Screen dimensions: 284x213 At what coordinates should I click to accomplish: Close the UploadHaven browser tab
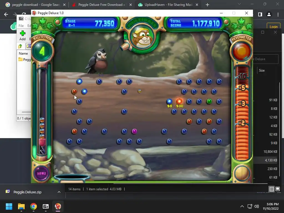click(x=197, y=5)
